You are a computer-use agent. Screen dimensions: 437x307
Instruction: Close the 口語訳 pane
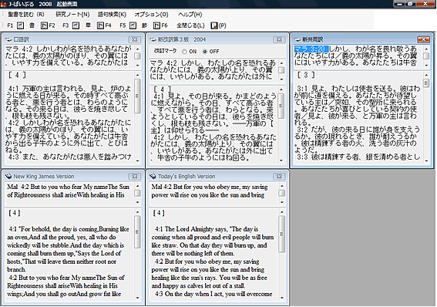click(135, 39)
